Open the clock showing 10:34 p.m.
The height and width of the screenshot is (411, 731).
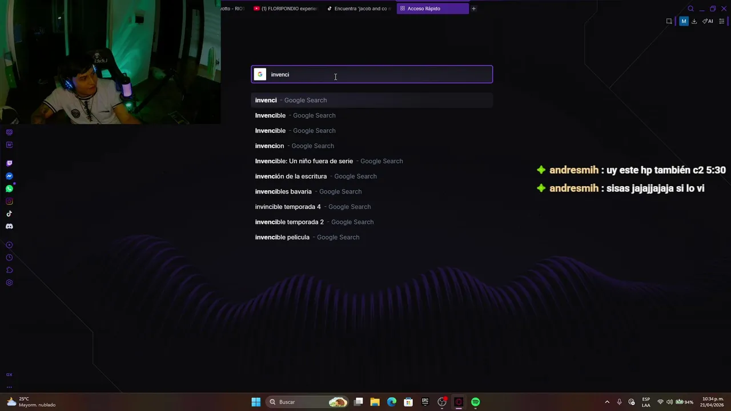713,402
